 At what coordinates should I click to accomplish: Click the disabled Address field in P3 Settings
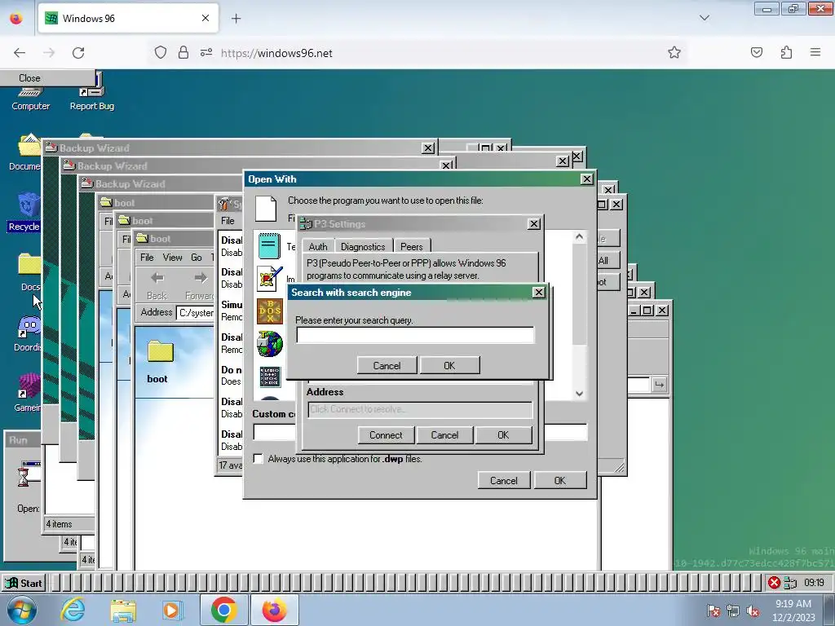click(x=420, y=409)
